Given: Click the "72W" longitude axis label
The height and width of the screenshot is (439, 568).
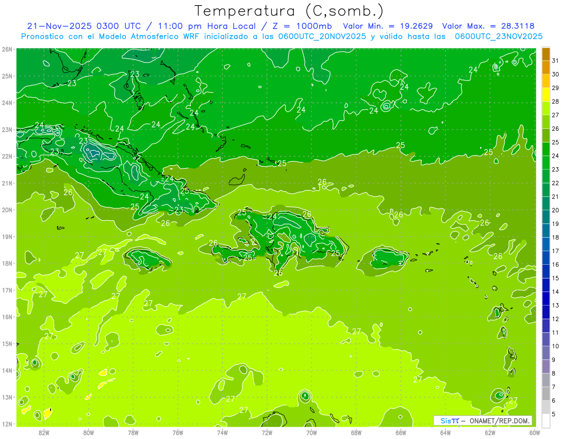Looking at the screenshot, I should [267, 432].
